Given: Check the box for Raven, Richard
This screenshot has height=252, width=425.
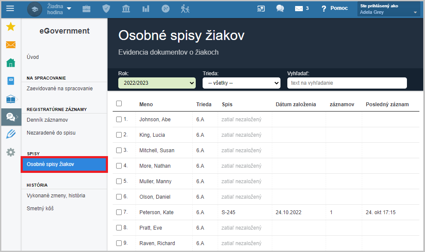Looking at the screenshot, I should pyautogui.click(x=119, y=243).
